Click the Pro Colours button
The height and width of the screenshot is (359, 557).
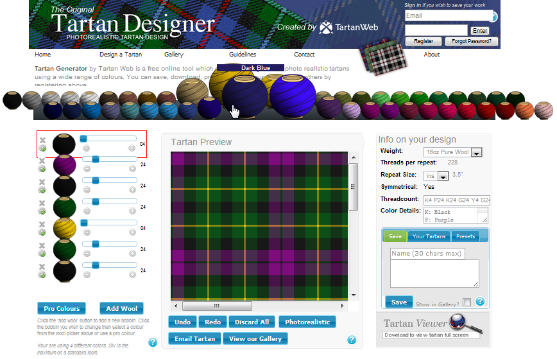coord(62,308)
